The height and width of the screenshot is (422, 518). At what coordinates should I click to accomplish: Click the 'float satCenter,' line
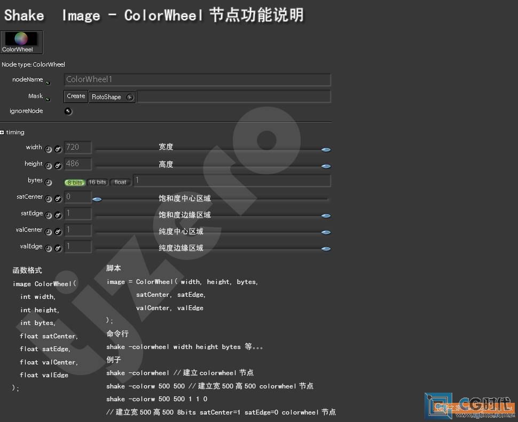49,336
